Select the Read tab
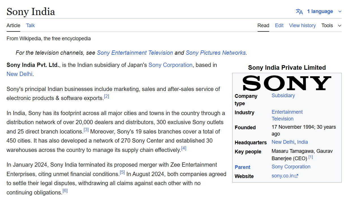346x197 pixels. pos(263,26)
